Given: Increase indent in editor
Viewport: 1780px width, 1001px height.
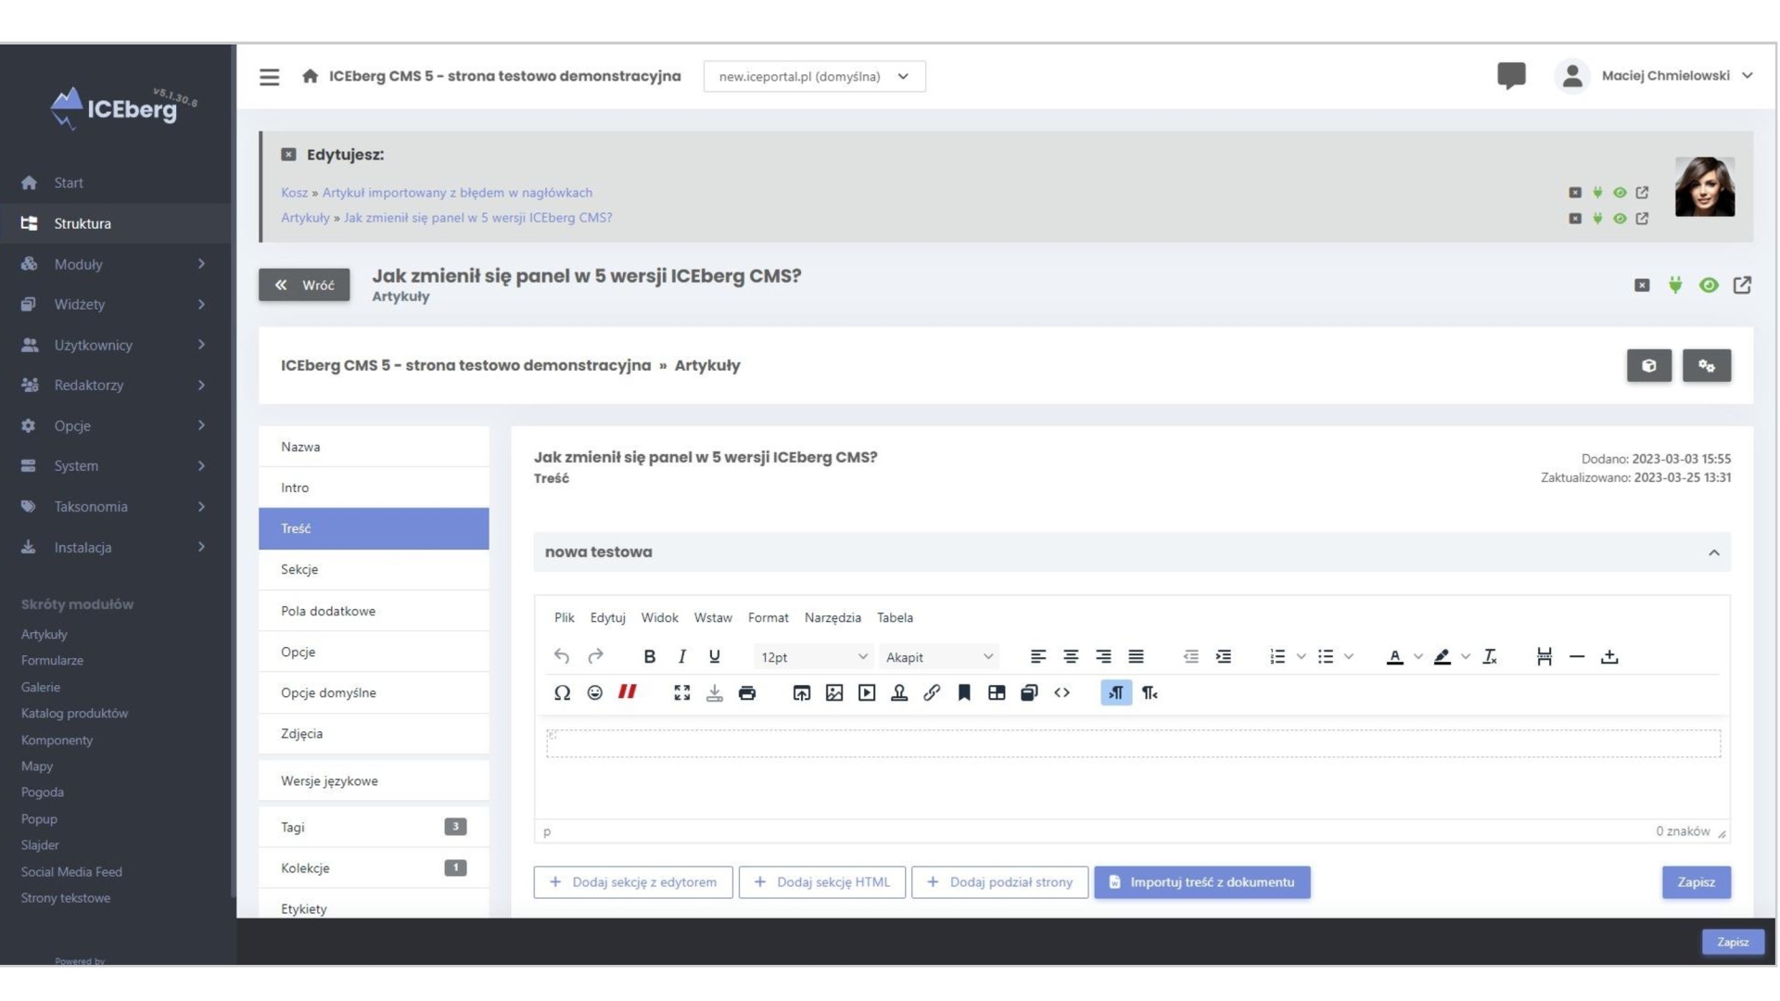Looking at the screenshot, I should [1224, 656].
